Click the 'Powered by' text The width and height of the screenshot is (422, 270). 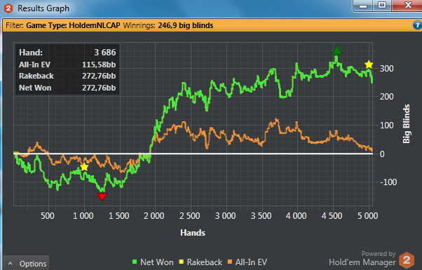(379, 254)
